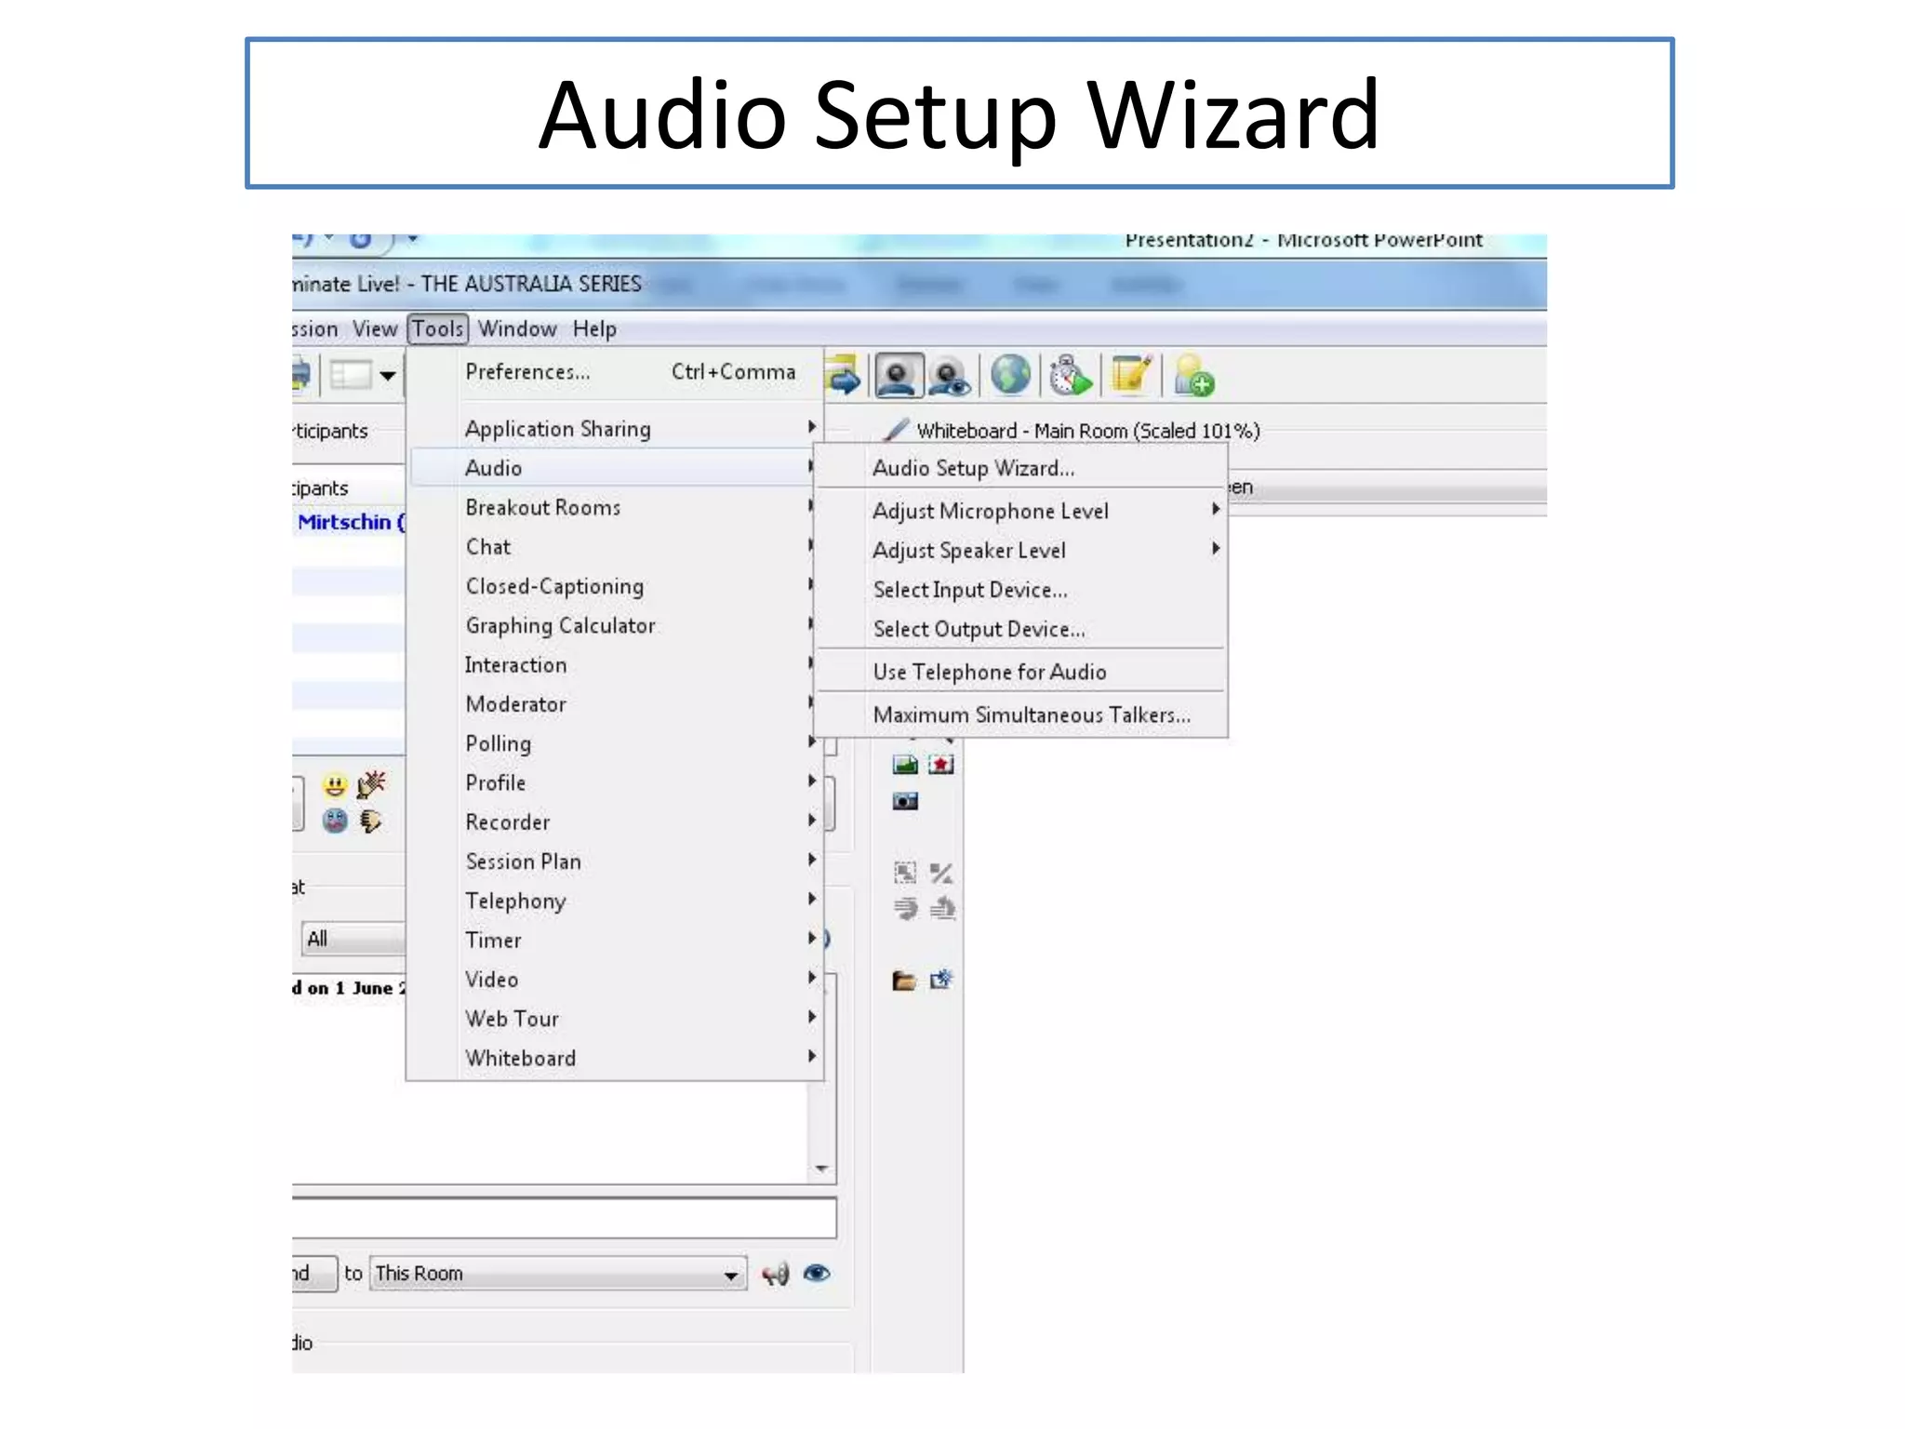The height and width of the screenshot is (1429, 1905).
Task: Click the layout view icon left of dropdown arrow
Action: [x=352, y=375]
